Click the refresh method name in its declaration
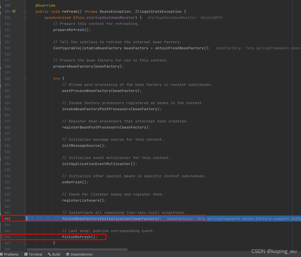This screenshot has width=301, height=257. point(70,12)
